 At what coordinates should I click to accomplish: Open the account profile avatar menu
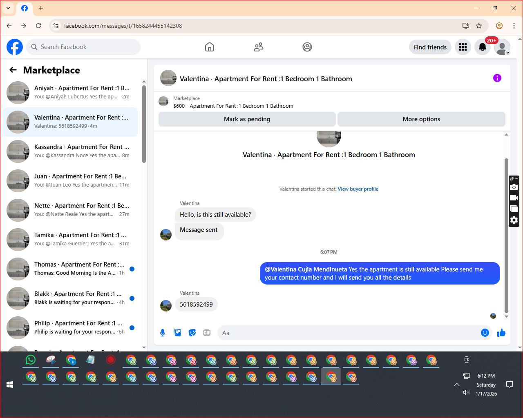coord(502,47)
